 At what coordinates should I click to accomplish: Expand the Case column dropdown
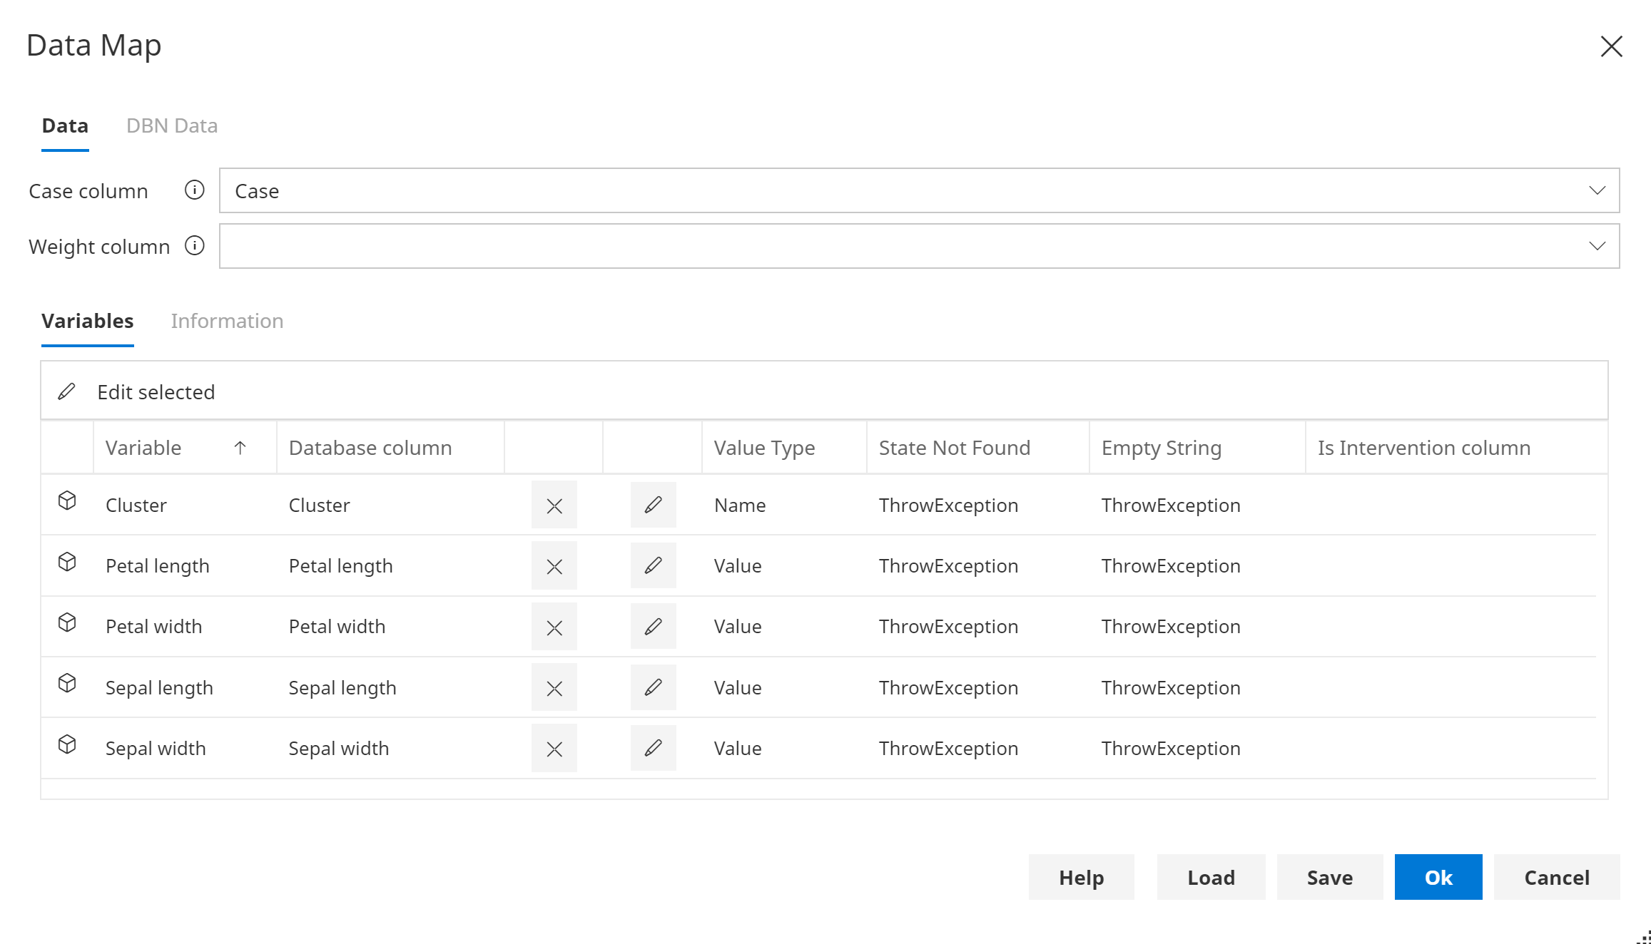(1597, 190)
